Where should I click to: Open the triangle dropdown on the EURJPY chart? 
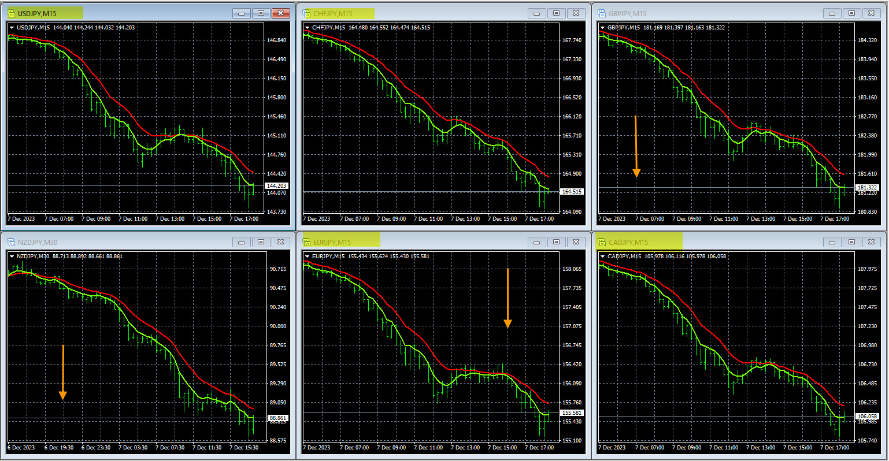pos(307,256)
